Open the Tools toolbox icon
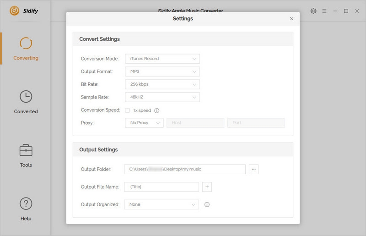 (x=26, y=150)
